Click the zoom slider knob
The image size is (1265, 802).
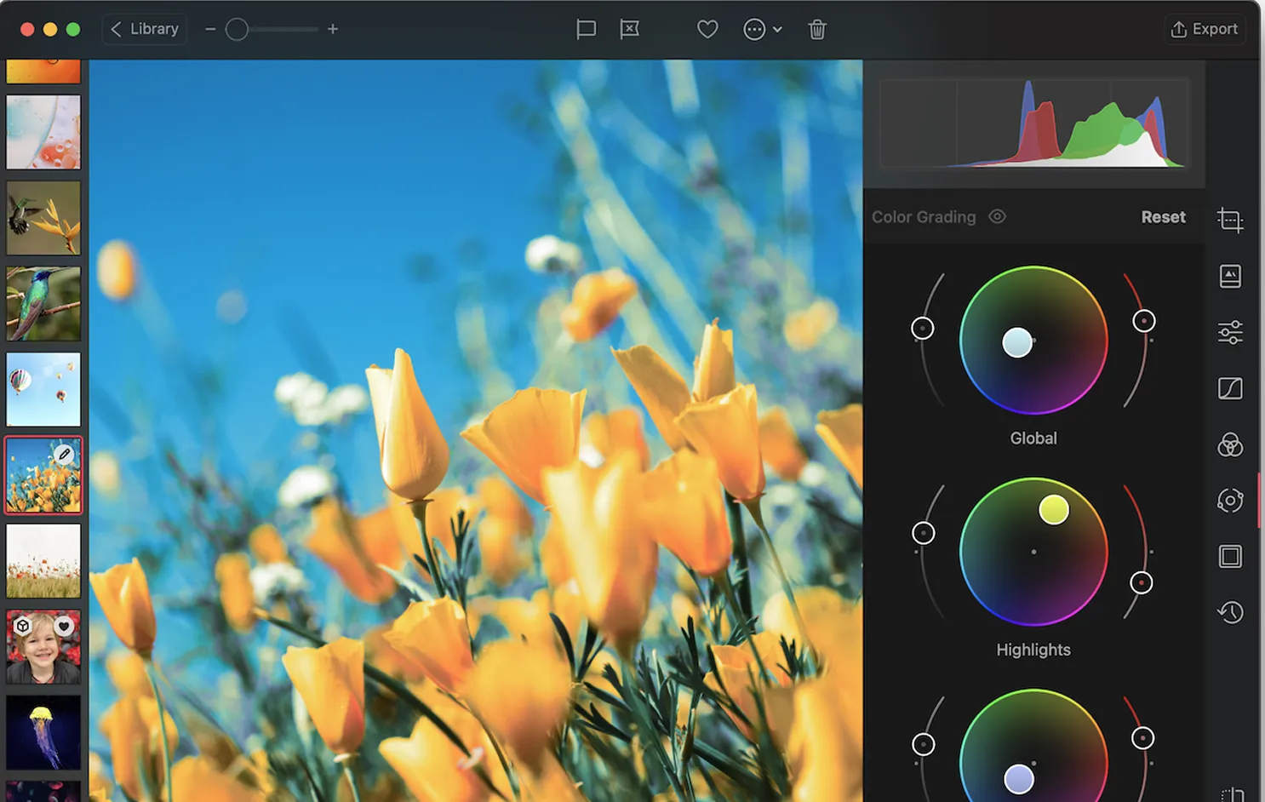pos(237,30)
